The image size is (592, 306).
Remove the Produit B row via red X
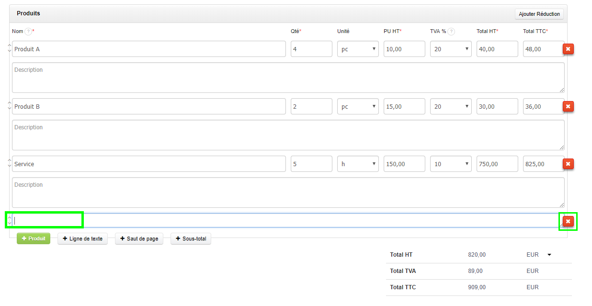click(568, 106)
